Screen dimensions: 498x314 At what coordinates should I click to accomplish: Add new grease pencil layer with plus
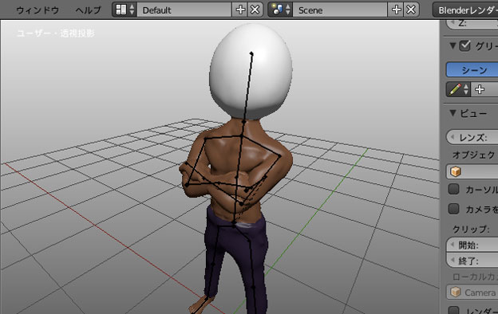(x=480, y=89)
